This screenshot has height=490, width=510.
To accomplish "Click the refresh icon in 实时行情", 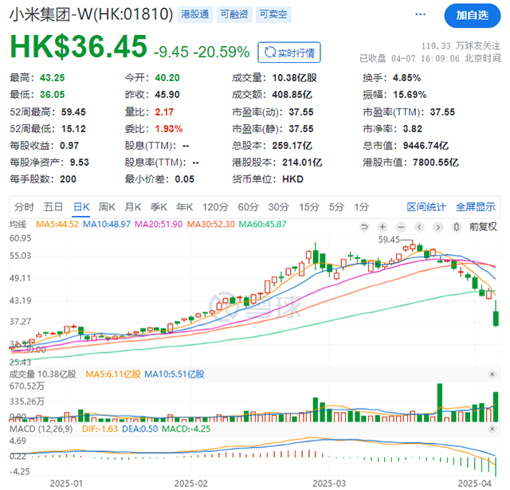I will pyautogui.click(x=269, y=52).
